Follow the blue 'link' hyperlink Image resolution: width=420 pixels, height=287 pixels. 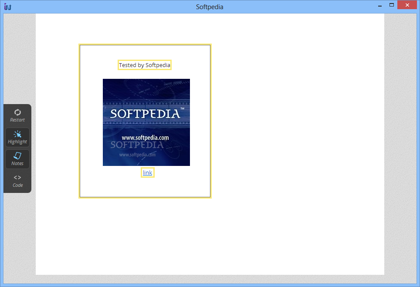coord(147,173)
